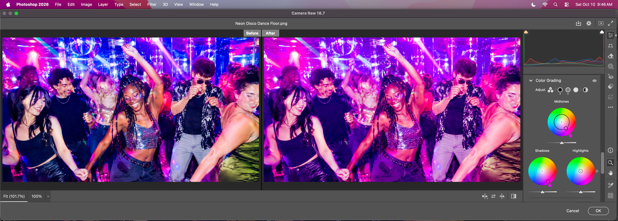Open the Window menu

point(197,4)
